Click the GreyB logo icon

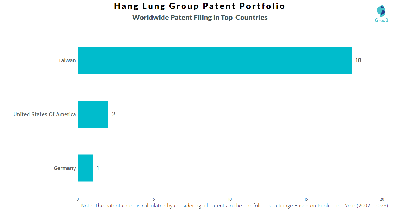click(x=381, y=11)
